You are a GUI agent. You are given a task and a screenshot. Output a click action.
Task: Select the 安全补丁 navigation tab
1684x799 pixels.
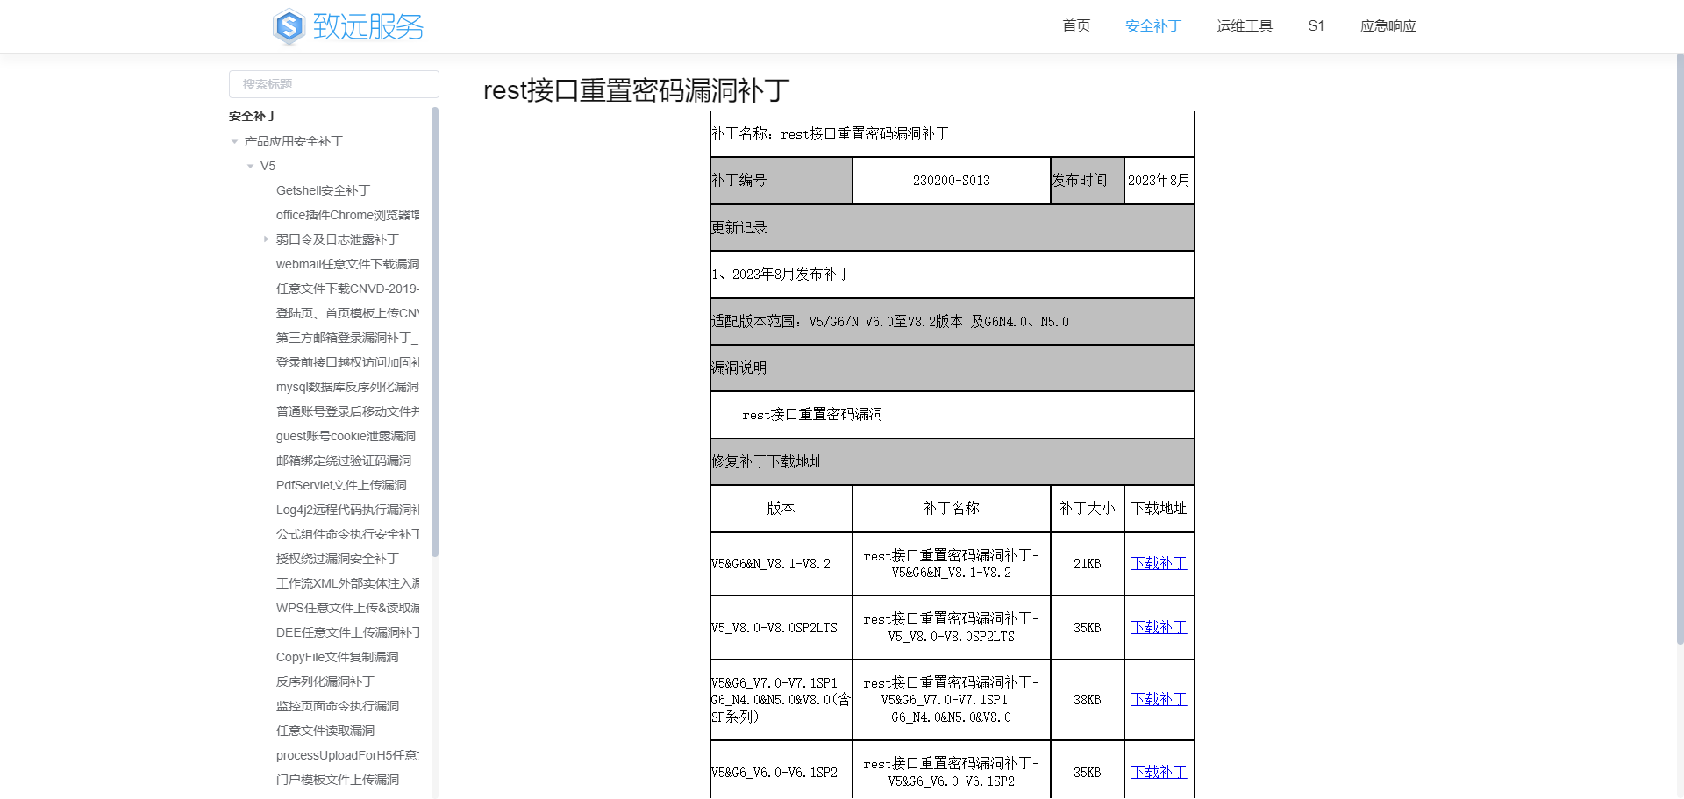coord(1152,26)
